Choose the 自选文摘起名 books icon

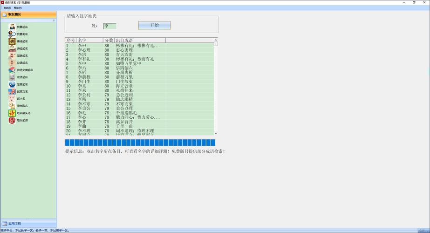(12, 70)
